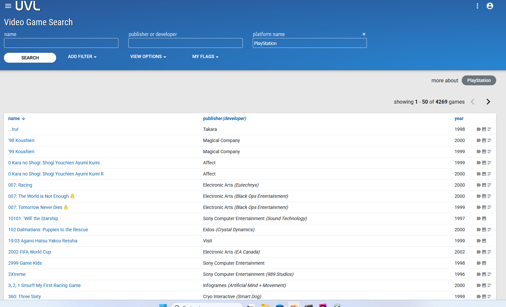Viewport: 506px width, 307px height.
Task: Click Infogrames (Artificial Mind + Movement) text
Action: (244, 285)
